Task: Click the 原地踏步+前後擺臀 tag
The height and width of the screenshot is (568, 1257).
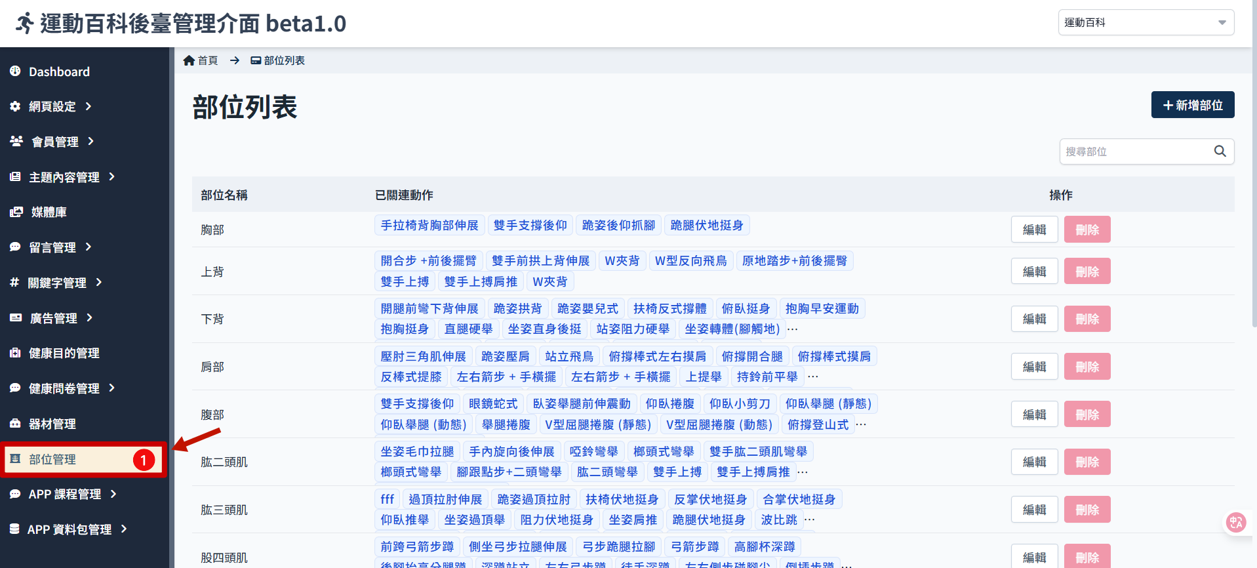Action: (x=794, y=260)
